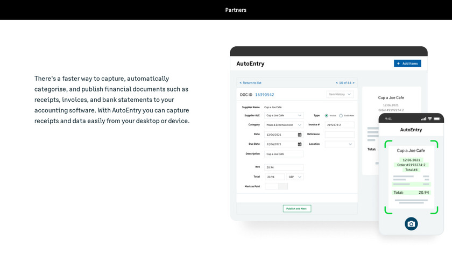Click the Partners heading in top bar

coord(236,10)
